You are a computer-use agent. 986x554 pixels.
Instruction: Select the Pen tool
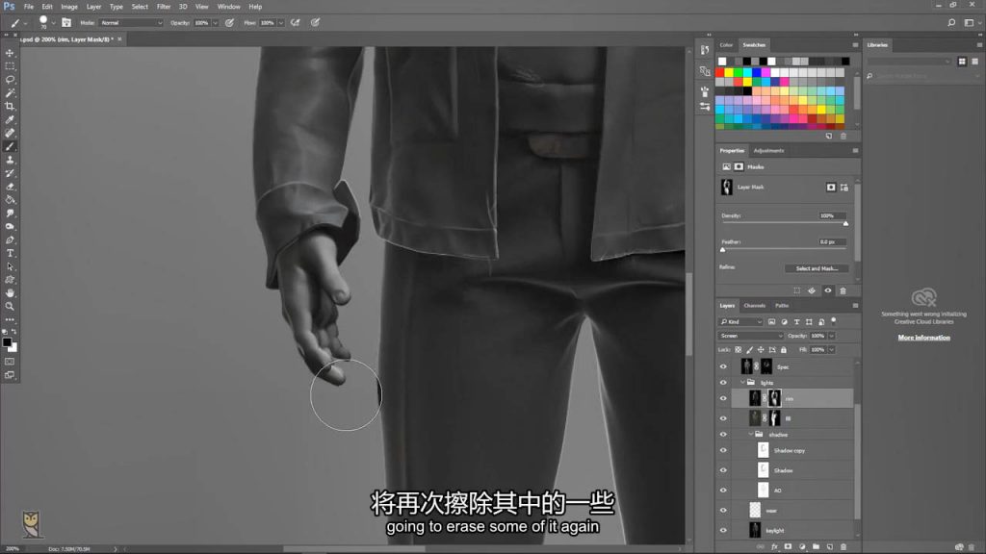tap(10, 239)
